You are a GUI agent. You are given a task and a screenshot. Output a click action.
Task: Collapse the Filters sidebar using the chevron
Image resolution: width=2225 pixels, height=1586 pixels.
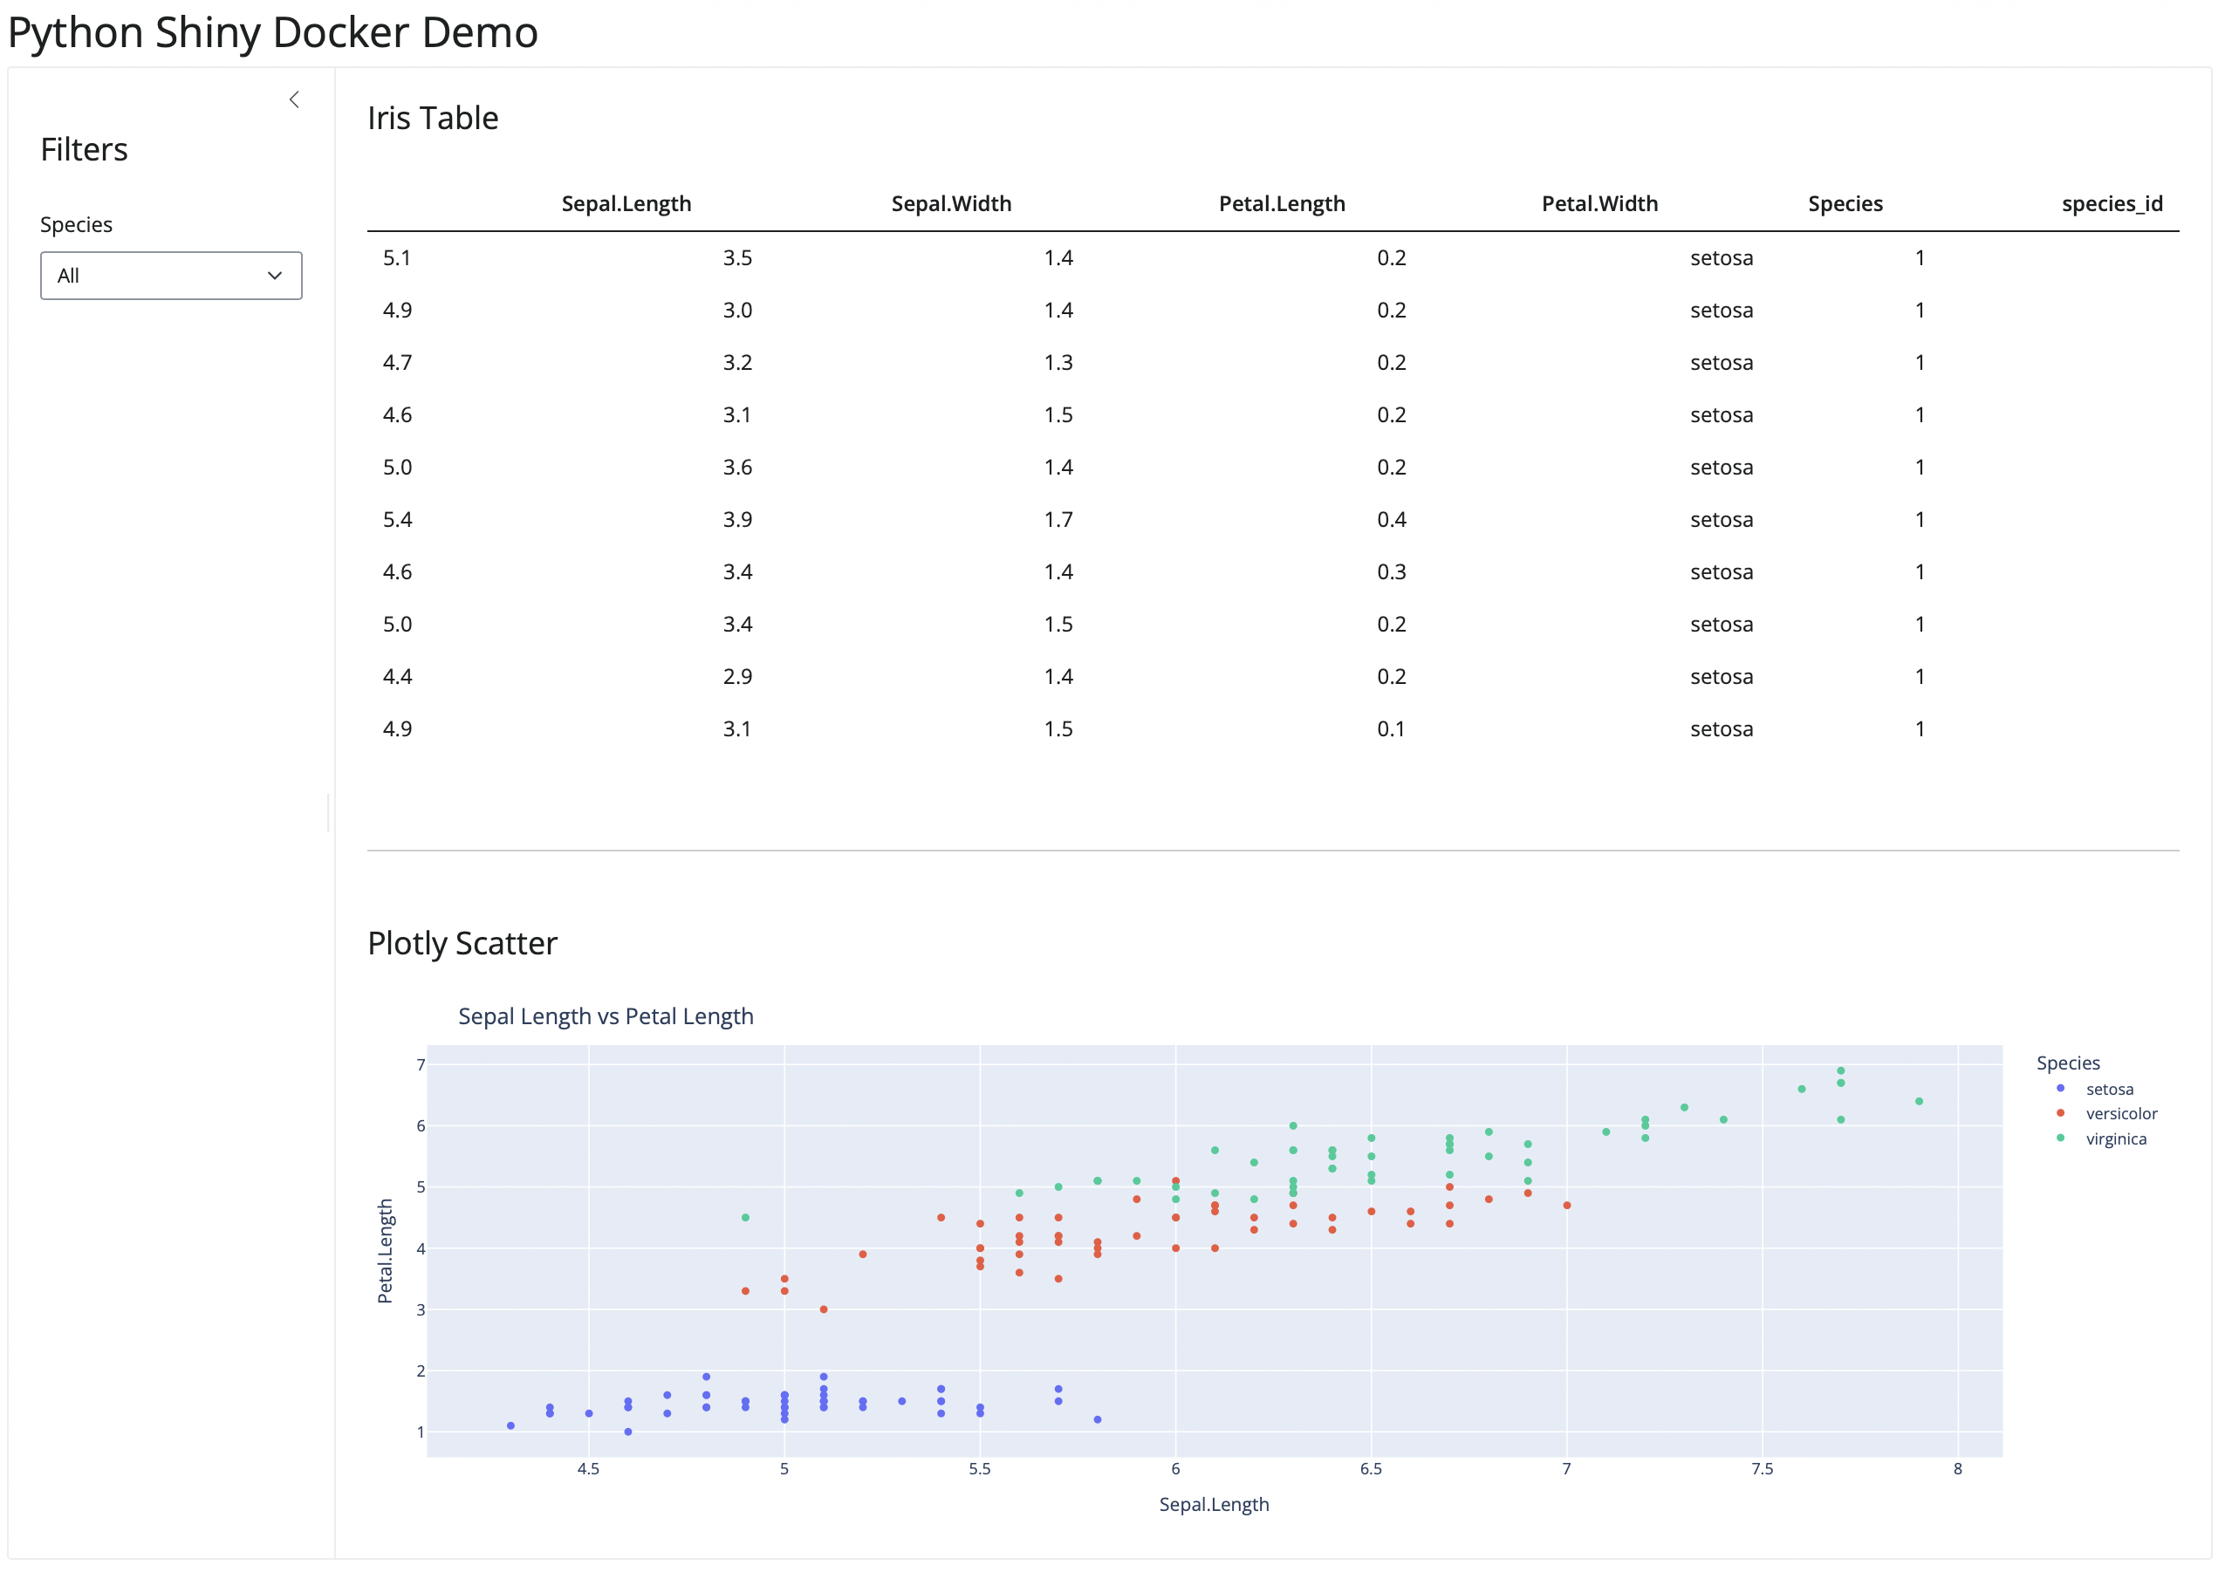[294, 99]
